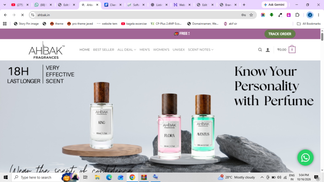Show hidden system tray icons
The width and height of the screenshot is (324, 182).
[262, 177]
